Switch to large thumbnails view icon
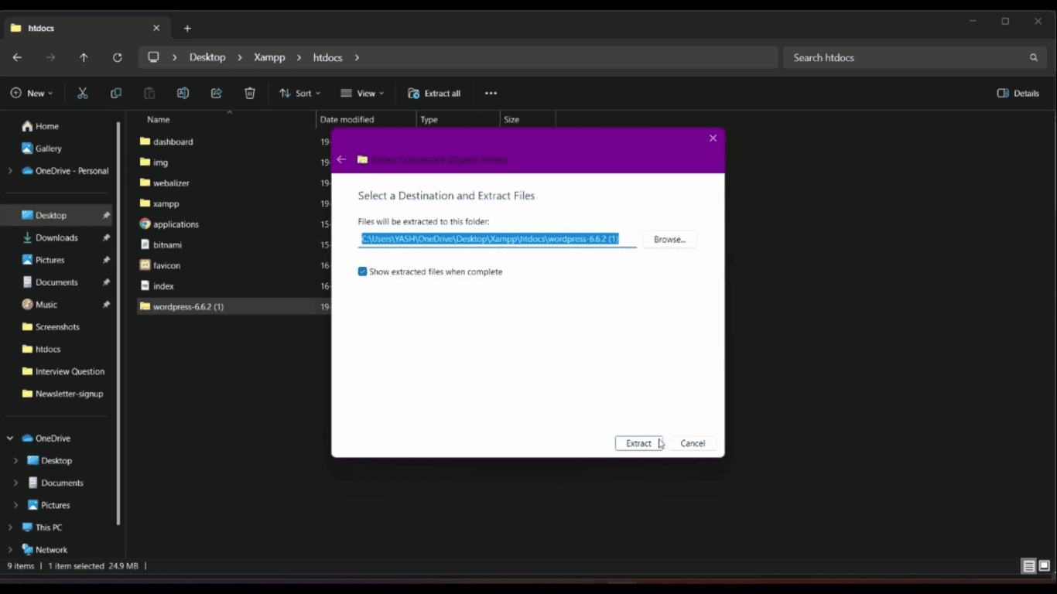Screen dimensions: 1057x594 coord(1044,566)
